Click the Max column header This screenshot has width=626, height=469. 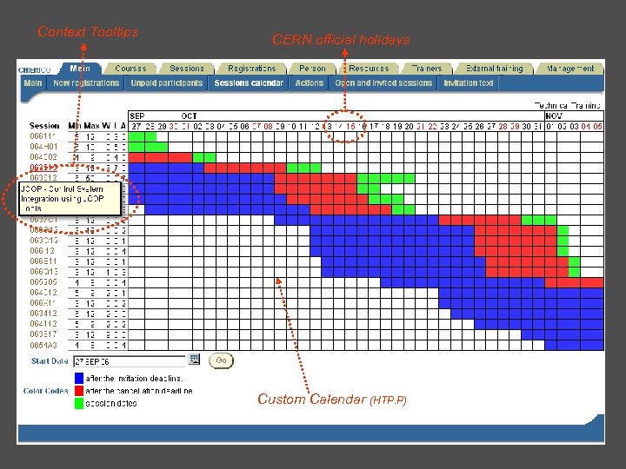click(92, 126)
